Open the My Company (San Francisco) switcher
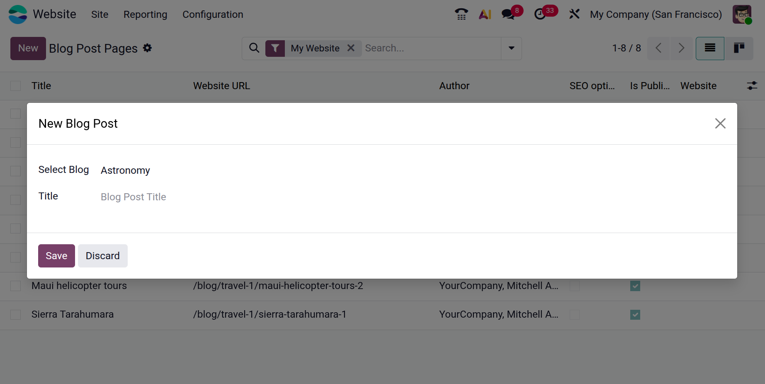 pyautogui.click(x=656, y=15)
